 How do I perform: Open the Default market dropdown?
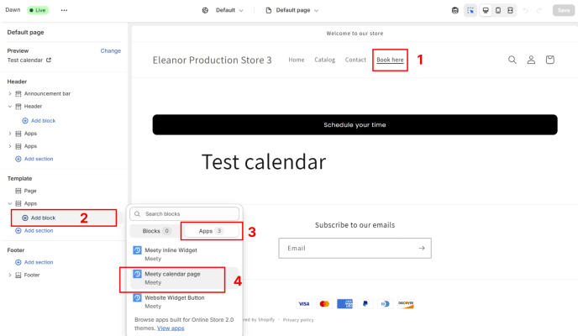(229, 10)
